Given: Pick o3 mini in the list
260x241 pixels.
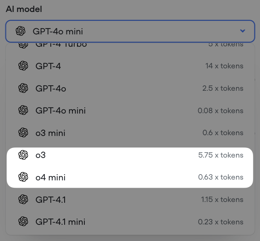Looking at the screenshot, I should tap(50, 133).
